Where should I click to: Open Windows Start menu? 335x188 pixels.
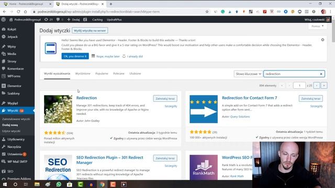[x=5, y=184]
